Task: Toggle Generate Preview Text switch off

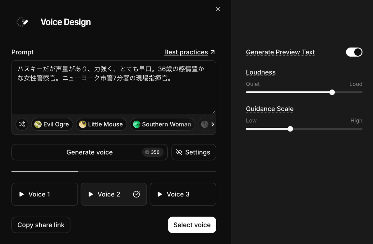Action: [x=354, y=52]
